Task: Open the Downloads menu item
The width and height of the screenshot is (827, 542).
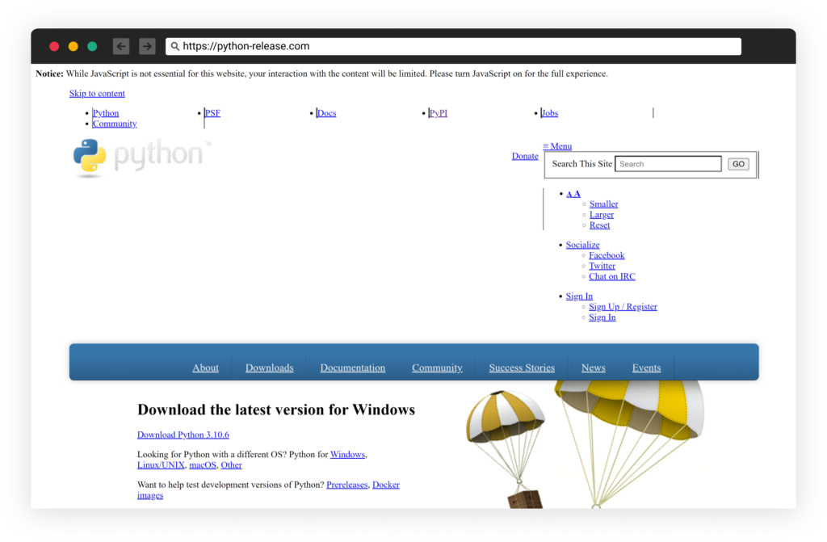Action: coord(270,368)
